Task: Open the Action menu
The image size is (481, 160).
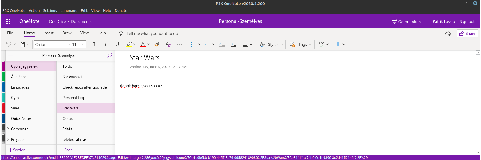Action: (34, 10)
